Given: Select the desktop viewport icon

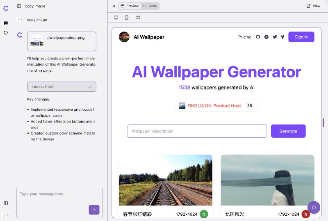Looking at the screenshot, I should [x=116, y=18].
